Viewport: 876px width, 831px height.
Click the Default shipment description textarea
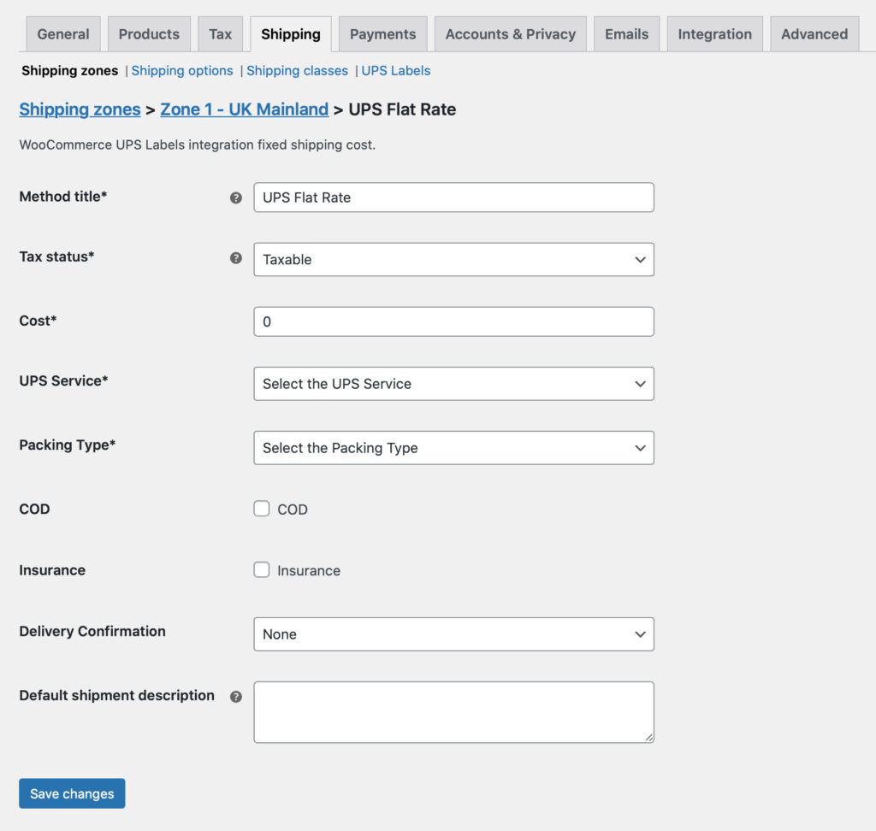pos(453,711)
